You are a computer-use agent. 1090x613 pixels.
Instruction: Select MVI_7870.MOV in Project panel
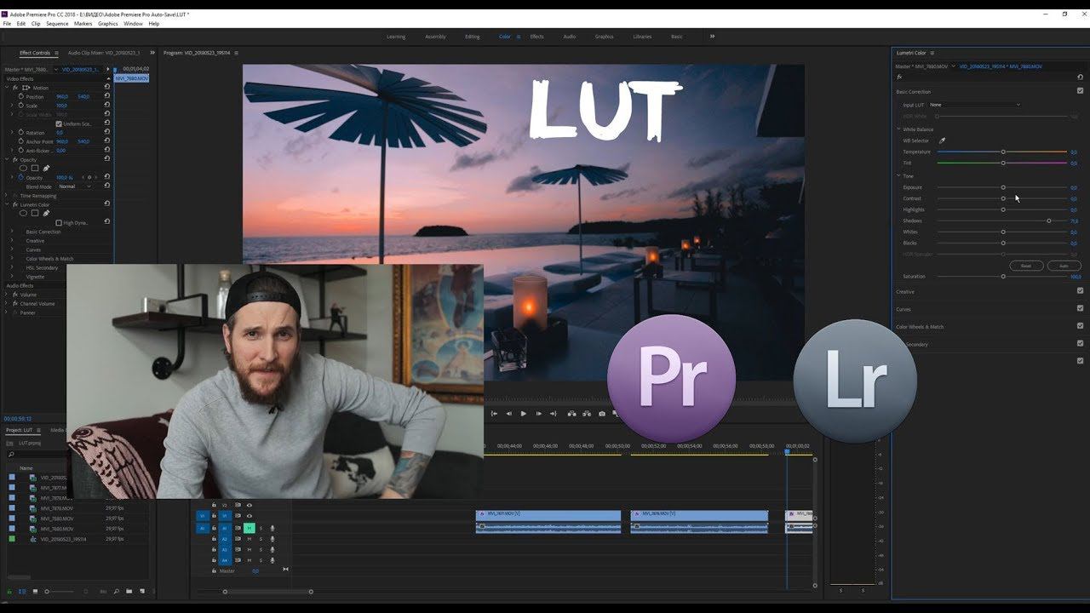click(57, 508)
